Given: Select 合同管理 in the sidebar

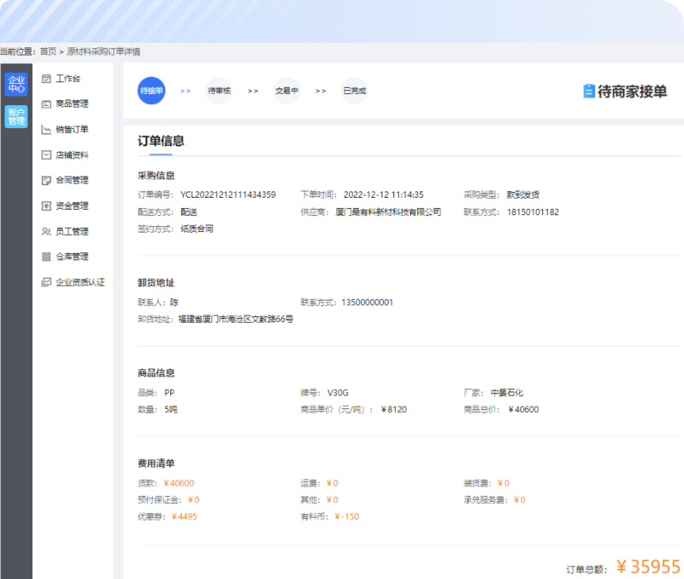Looking at the screenshot, I should (72, 180).
